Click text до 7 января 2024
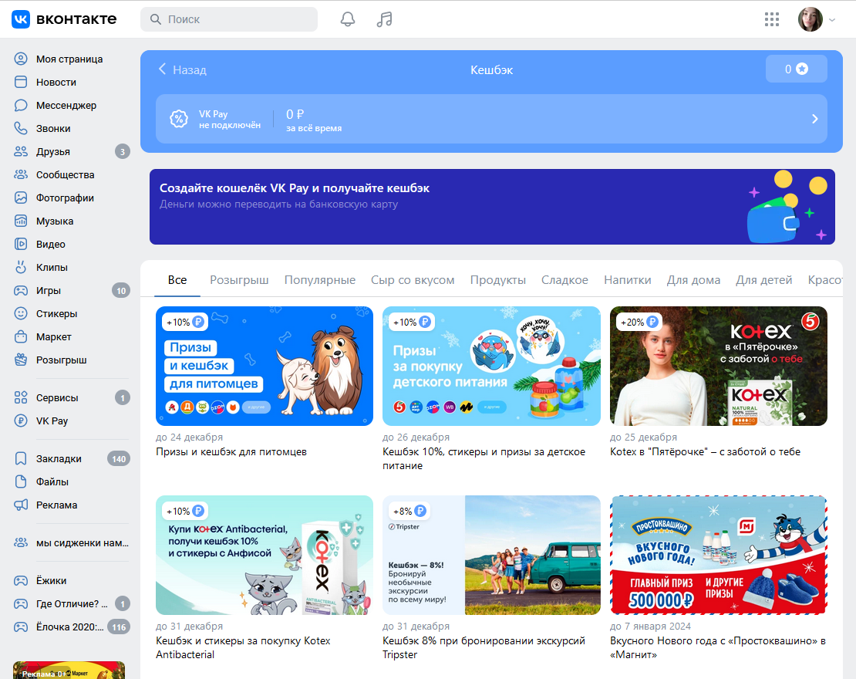Image resolution: width=856 pixels, height=679 pixels. 650,626
